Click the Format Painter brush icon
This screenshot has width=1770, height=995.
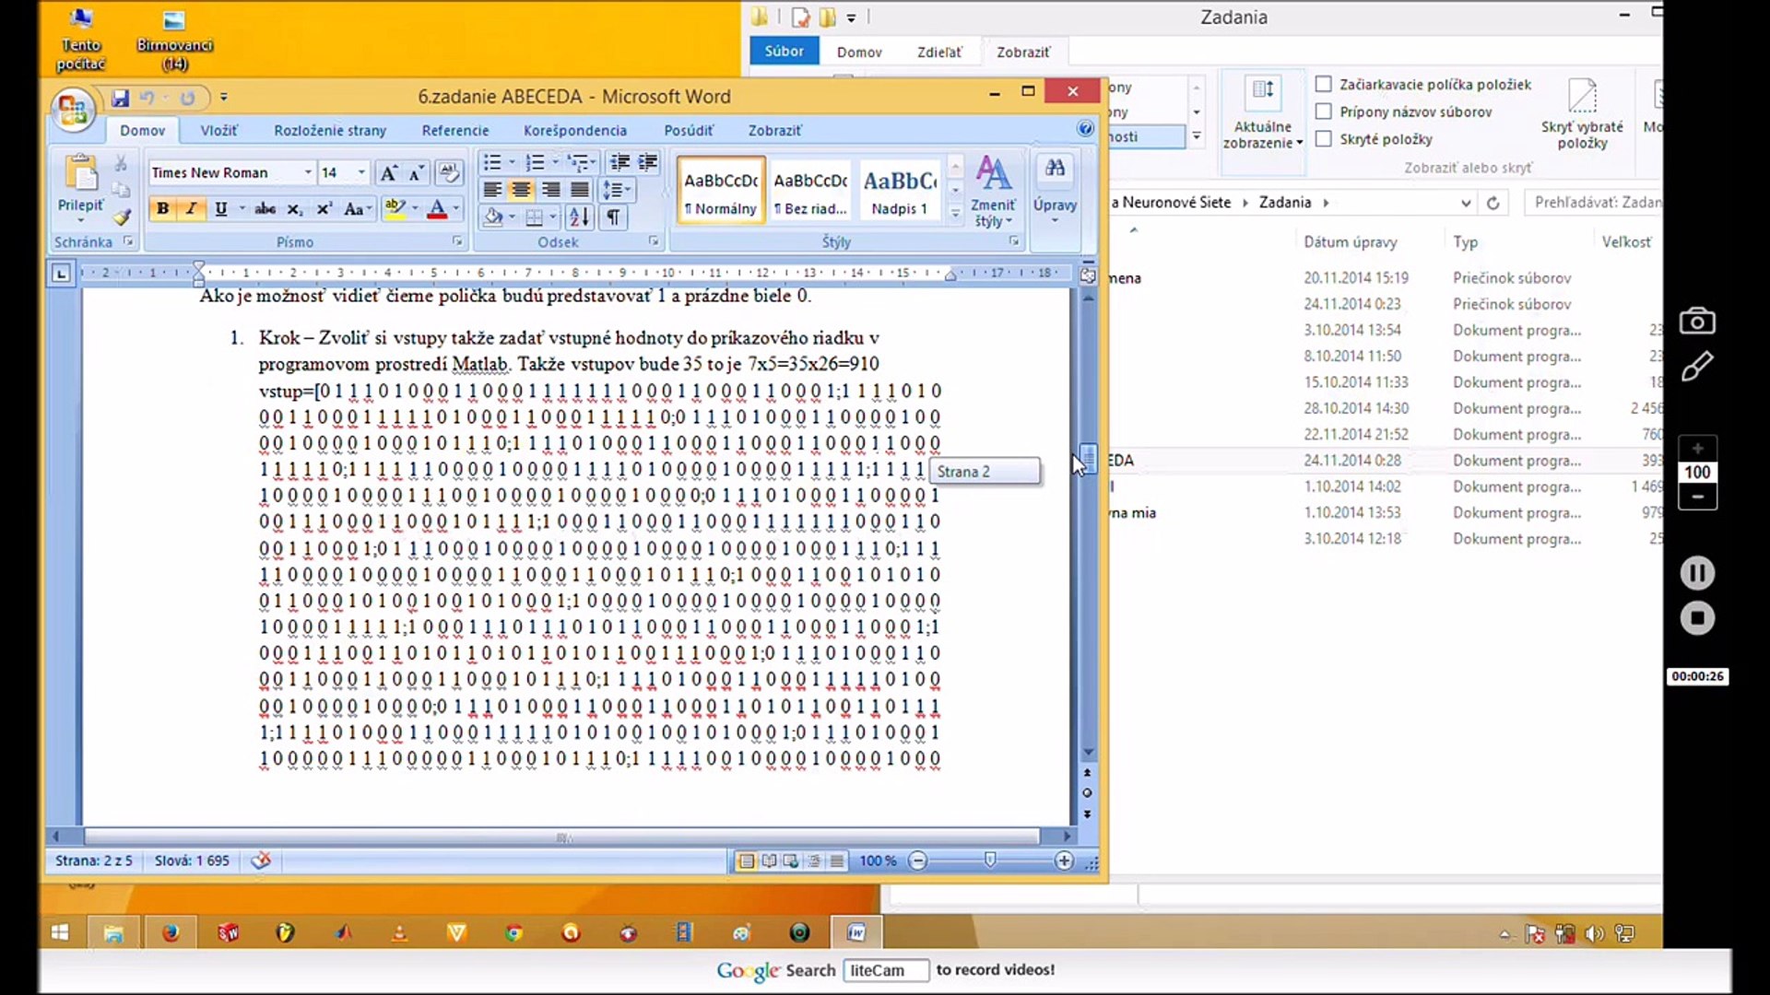(x=122, y=217)
